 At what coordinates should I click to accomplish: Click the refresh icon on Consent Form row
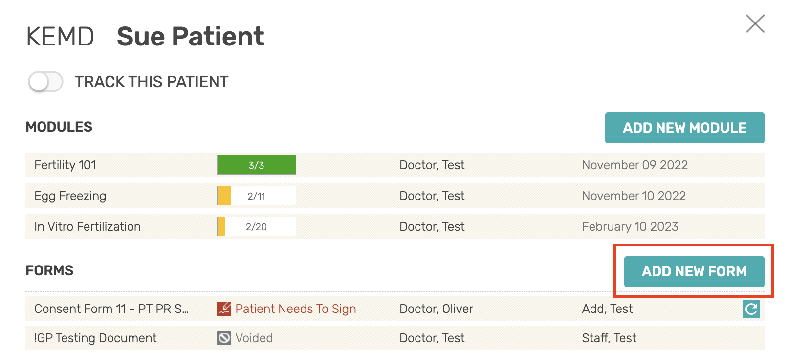point(751,309)
